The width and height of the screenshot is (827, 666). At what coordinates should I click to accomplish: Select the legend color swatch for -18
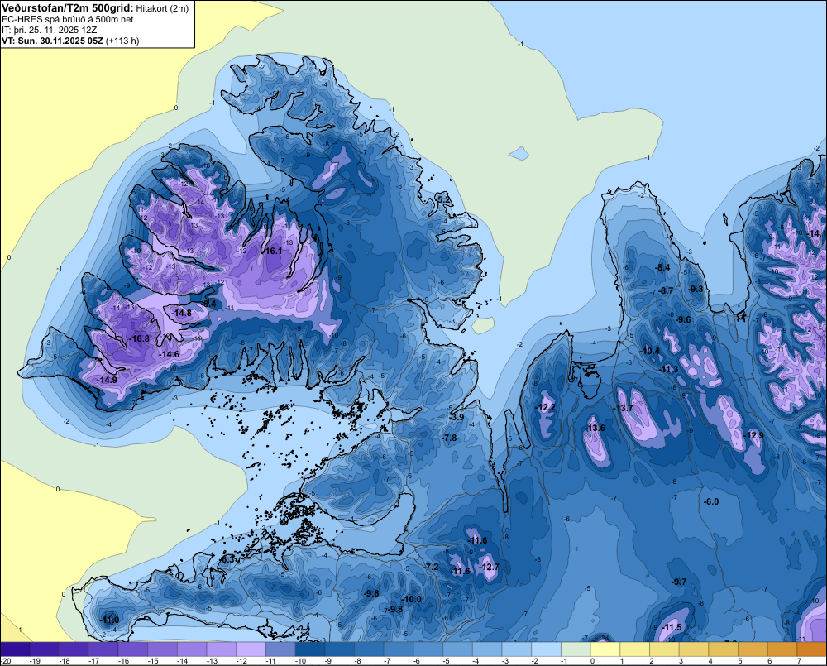(74, 649)
